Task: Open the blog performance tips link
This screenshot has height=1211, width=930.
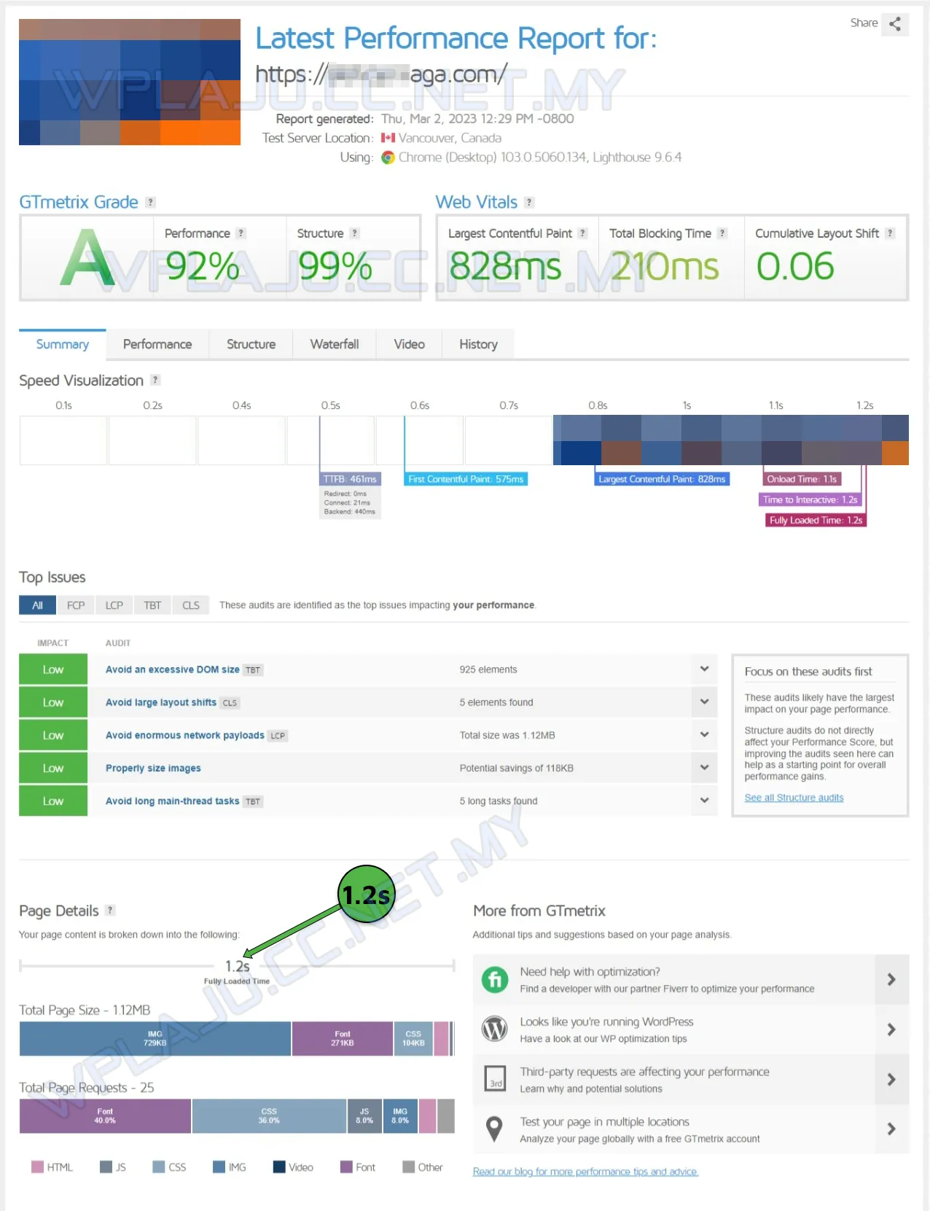Action: (x=585, y=1172)
